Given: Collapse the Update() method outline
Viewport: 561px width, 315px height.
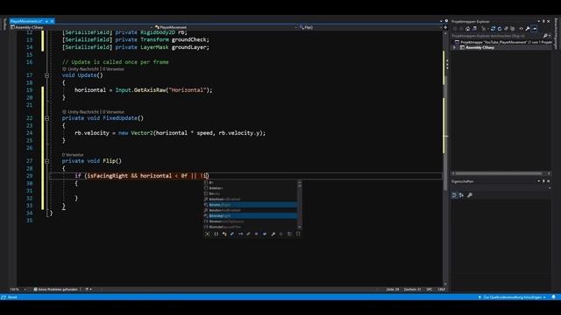Looking at the screenshot, I should tap(46, 75).
